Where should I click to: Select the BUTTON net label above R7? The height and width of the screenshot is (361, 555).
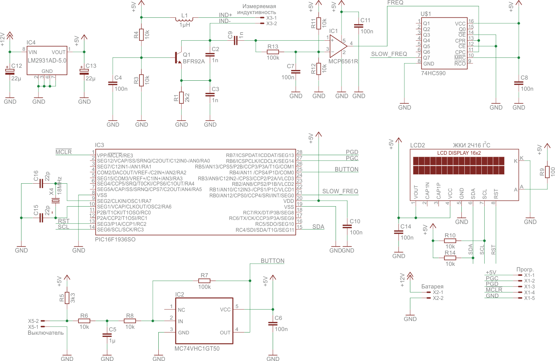pyautogui.click(x=272, y=261)
